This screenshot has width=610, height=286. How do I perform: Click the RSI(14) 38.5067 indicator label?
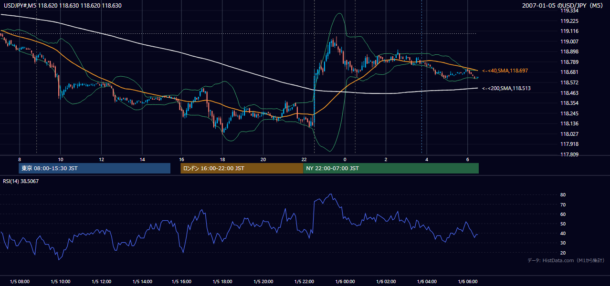tap(21, 181)
